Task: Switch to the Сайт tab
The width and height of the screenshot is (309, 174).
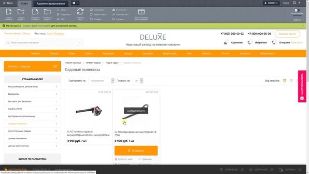Action: [x=25, y=3]
